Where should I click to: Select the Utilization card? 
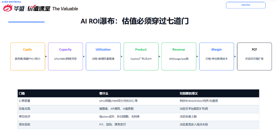pos(103,56)
